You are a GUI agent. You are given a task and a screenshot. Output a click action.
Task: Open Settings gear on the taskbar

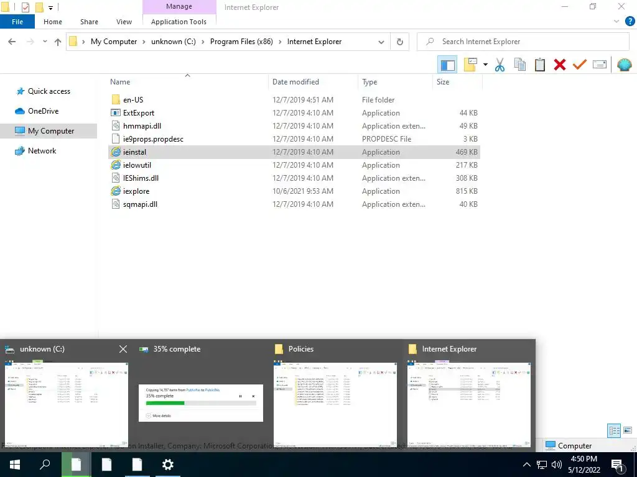pyautogui.click(x=168, y=465)
